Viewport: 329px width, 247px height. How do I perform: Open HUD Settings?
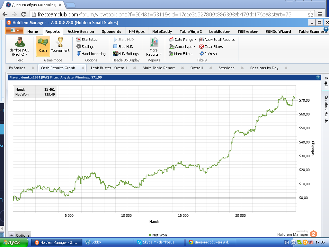[x=126, y=54]
